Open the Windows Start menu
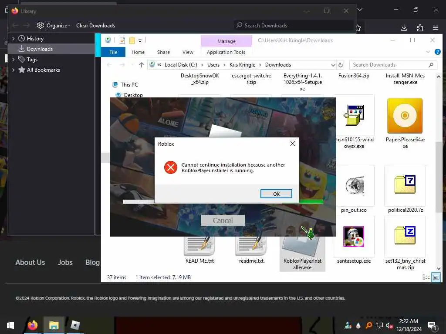446x334 pixels. pyautogui.click(x=10, y=325)
